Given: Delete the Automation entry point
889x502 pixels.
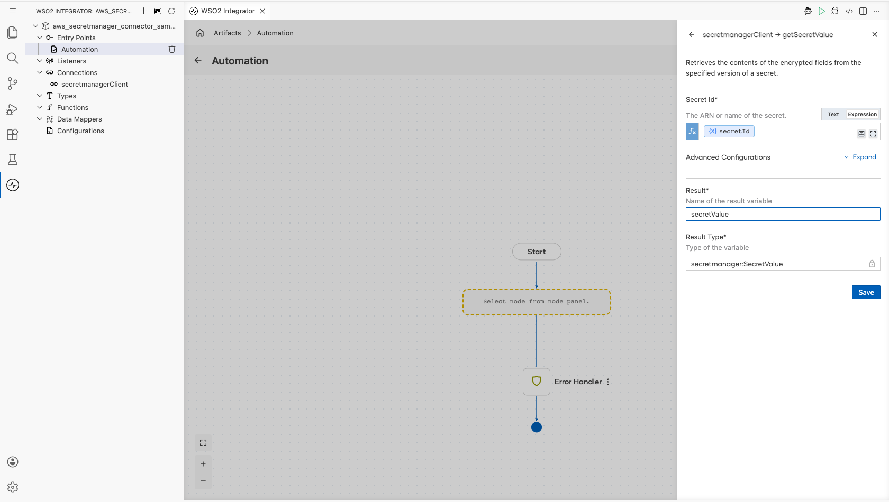Looking at the screenshot, I should coord(172,49).
